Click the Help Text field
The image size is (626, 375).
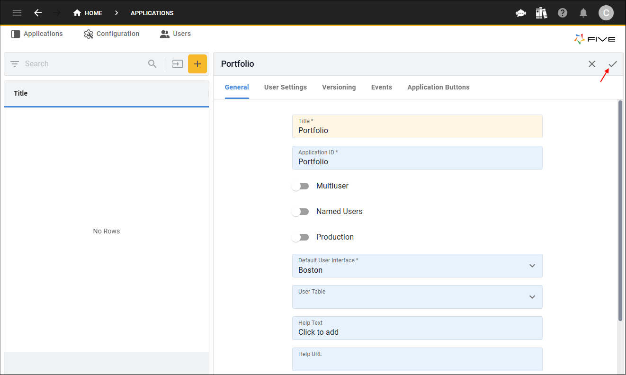pos(417,328)
